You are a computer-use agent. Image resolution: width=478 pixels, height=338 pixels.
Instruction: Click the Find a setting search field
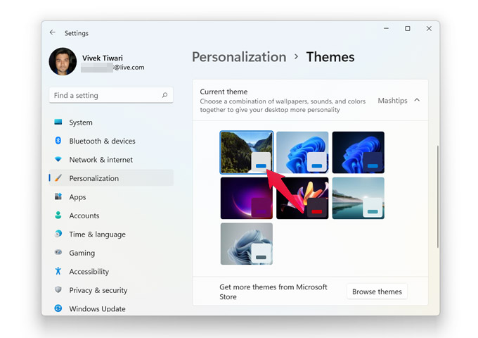111,95
